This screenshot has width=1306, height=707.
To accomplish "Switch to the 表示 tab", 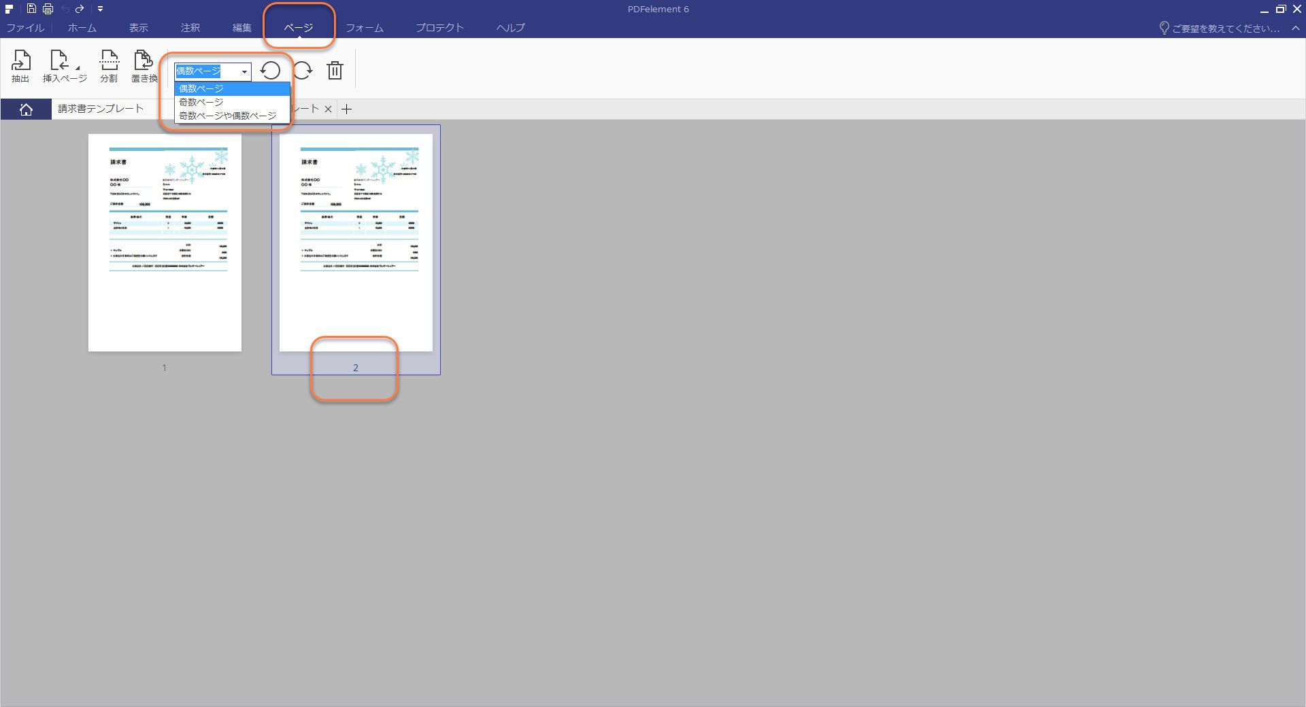I will click(x=139, y=28).
